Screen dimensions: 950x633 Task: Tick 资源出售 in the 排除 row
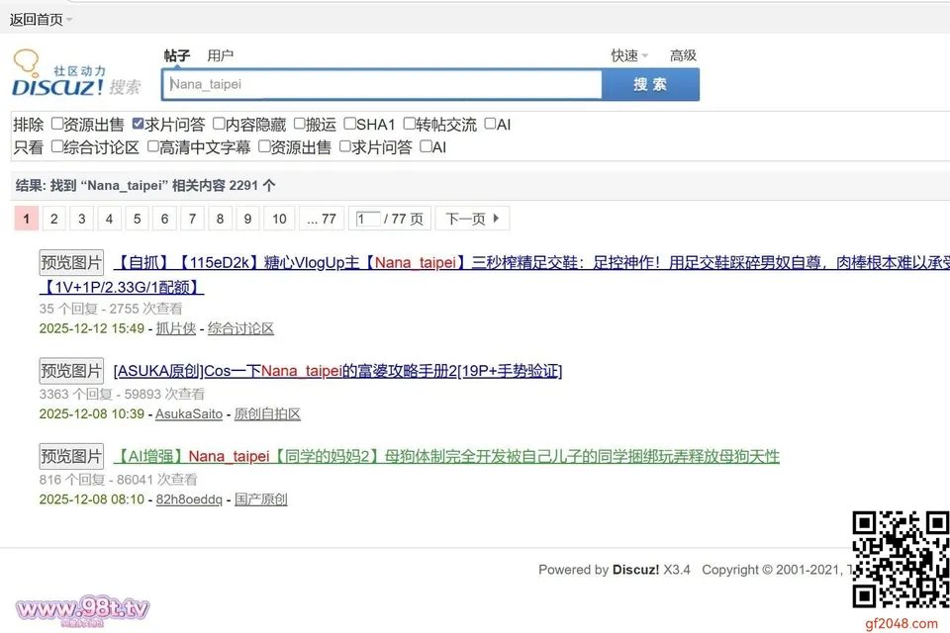[57, 124]
